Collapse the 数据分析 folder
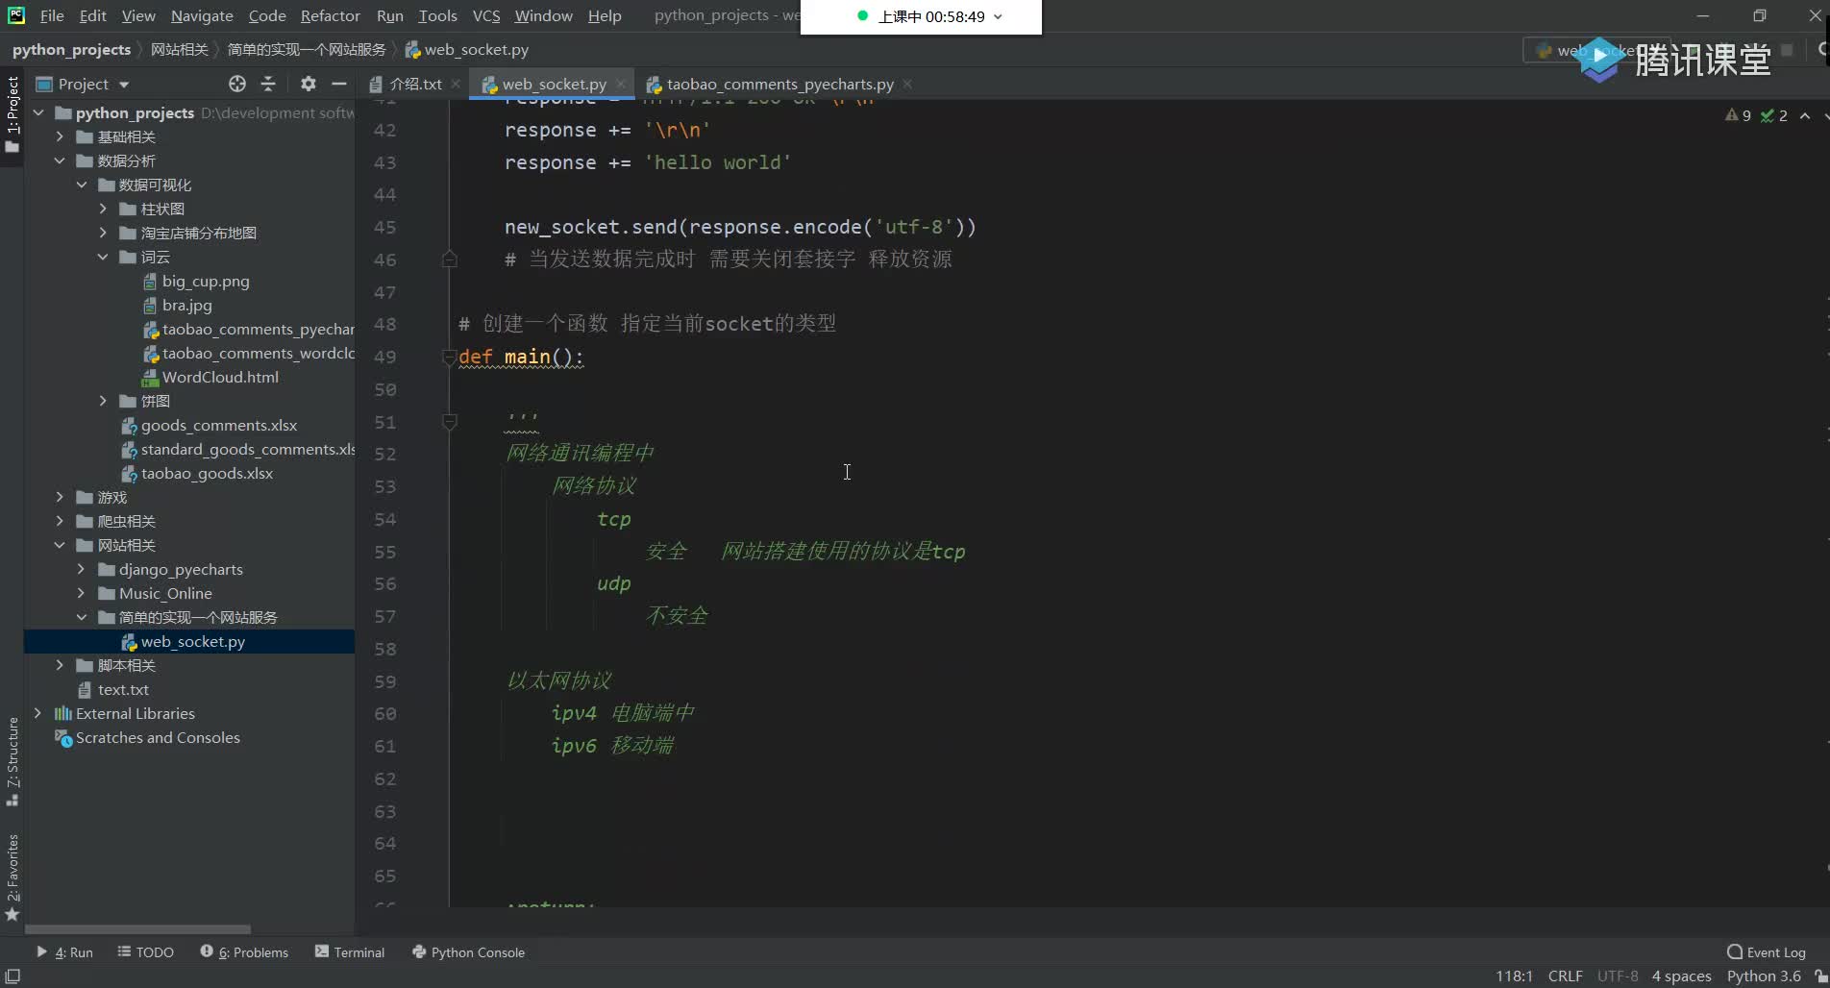 60,161
